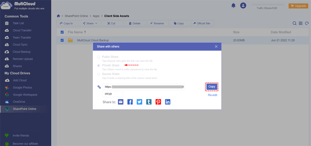Image resolution: width=311 pixels, height=146 pixels.
Task: Open SharePoint Online in the breadcrumb
Action: pyautogui.click(x=76, y=16)
